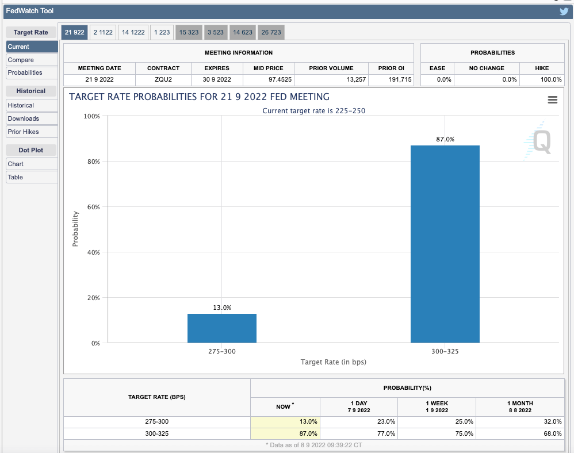Click the 1 month 68.0% cell

[520, 433]
